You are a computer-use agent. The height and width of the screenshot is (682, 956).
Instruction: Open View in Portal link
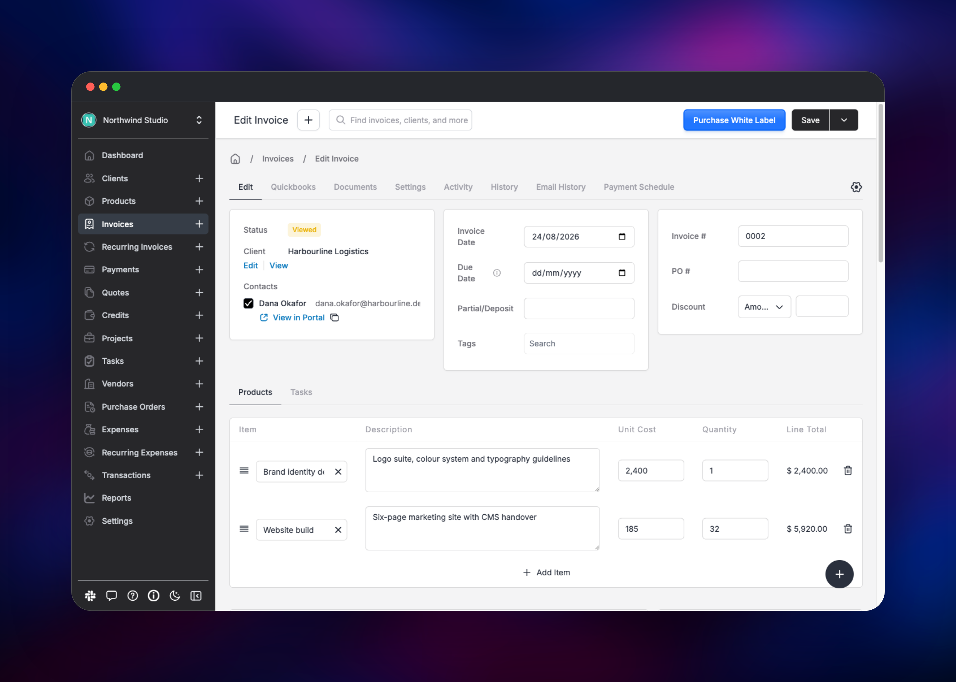[x=298, y=317]
